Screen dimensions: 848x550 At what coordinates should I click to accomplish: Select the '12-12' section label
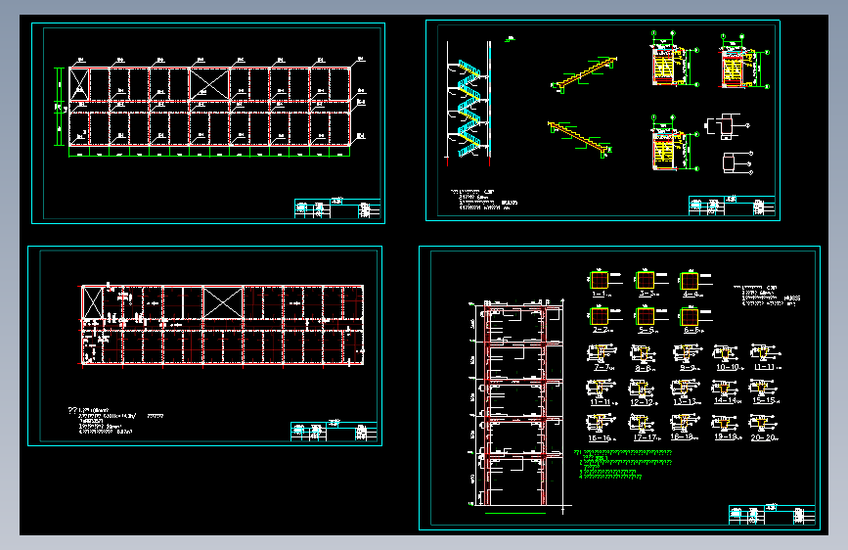point(643,402)
